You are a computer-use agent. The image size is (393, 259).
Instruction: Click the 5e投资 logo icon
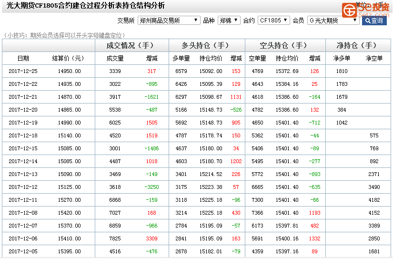(349, 10)
